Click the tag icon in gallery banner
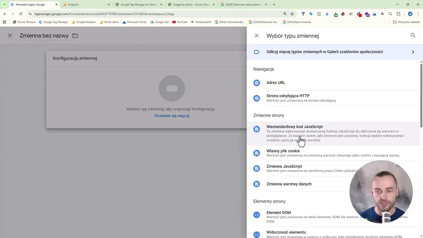The image size is (423, 238). pos(257,52)
